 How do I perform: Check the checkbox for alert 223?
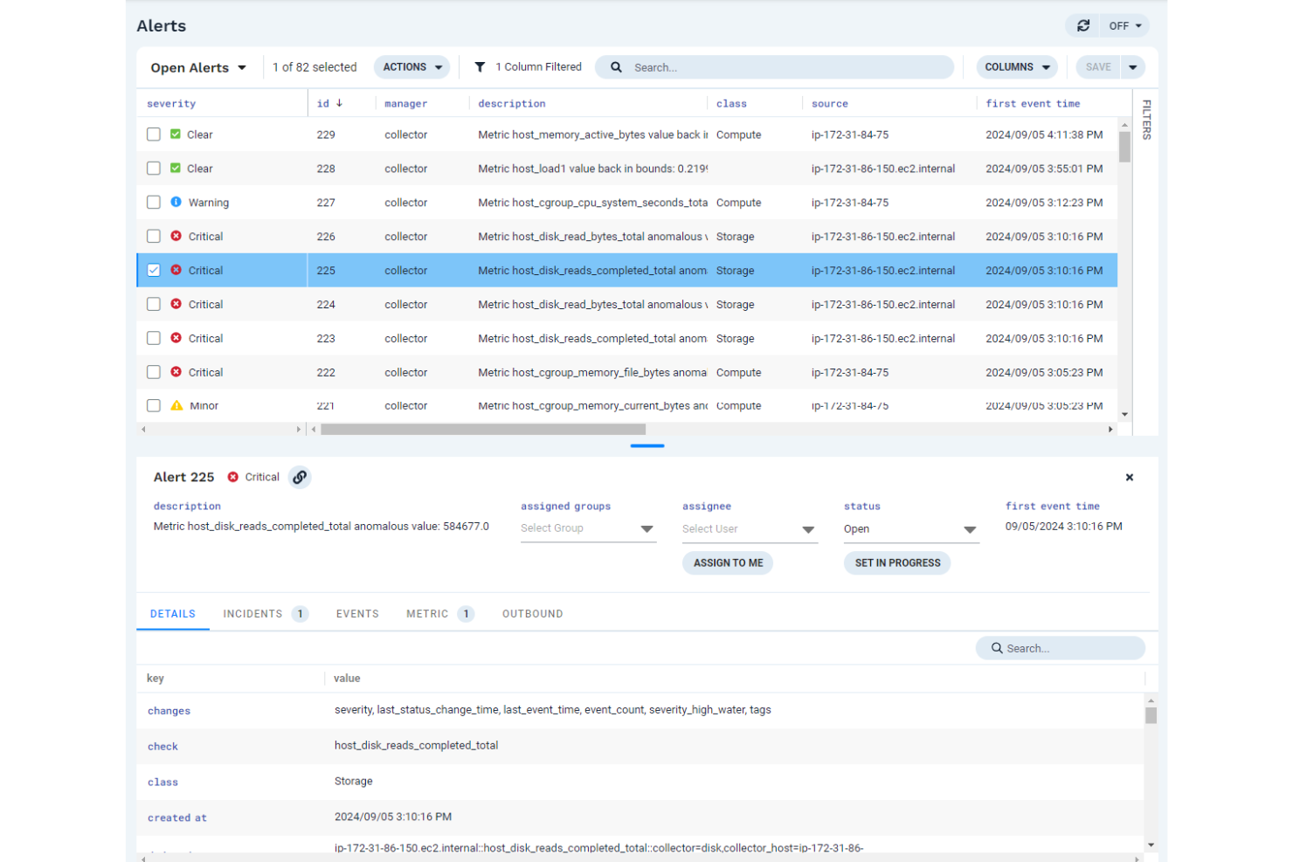tap(154, 338)
